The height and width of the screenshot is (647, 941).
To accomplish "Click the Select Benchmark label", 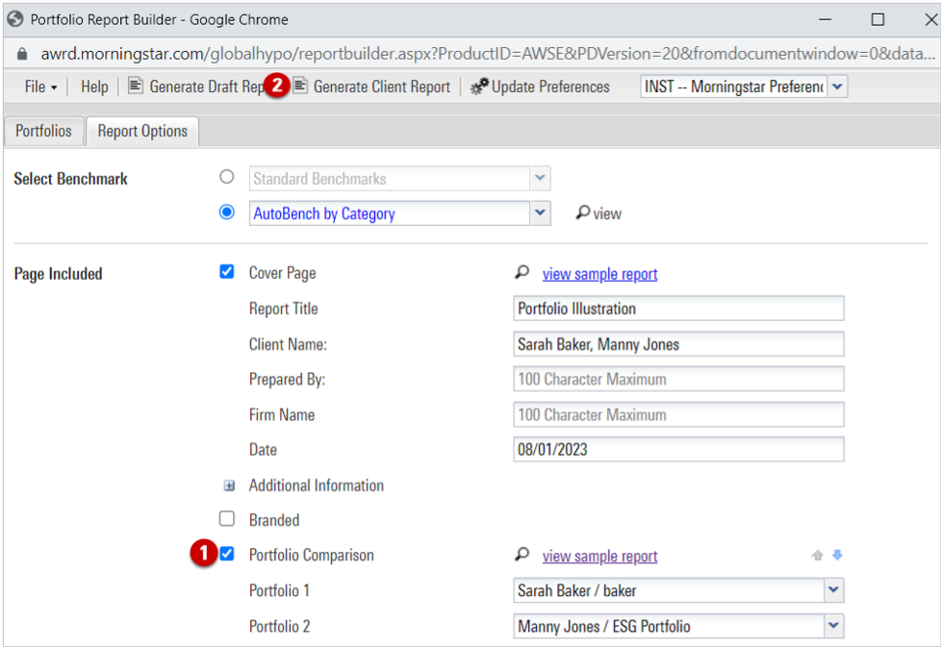I will pos(71,179).
